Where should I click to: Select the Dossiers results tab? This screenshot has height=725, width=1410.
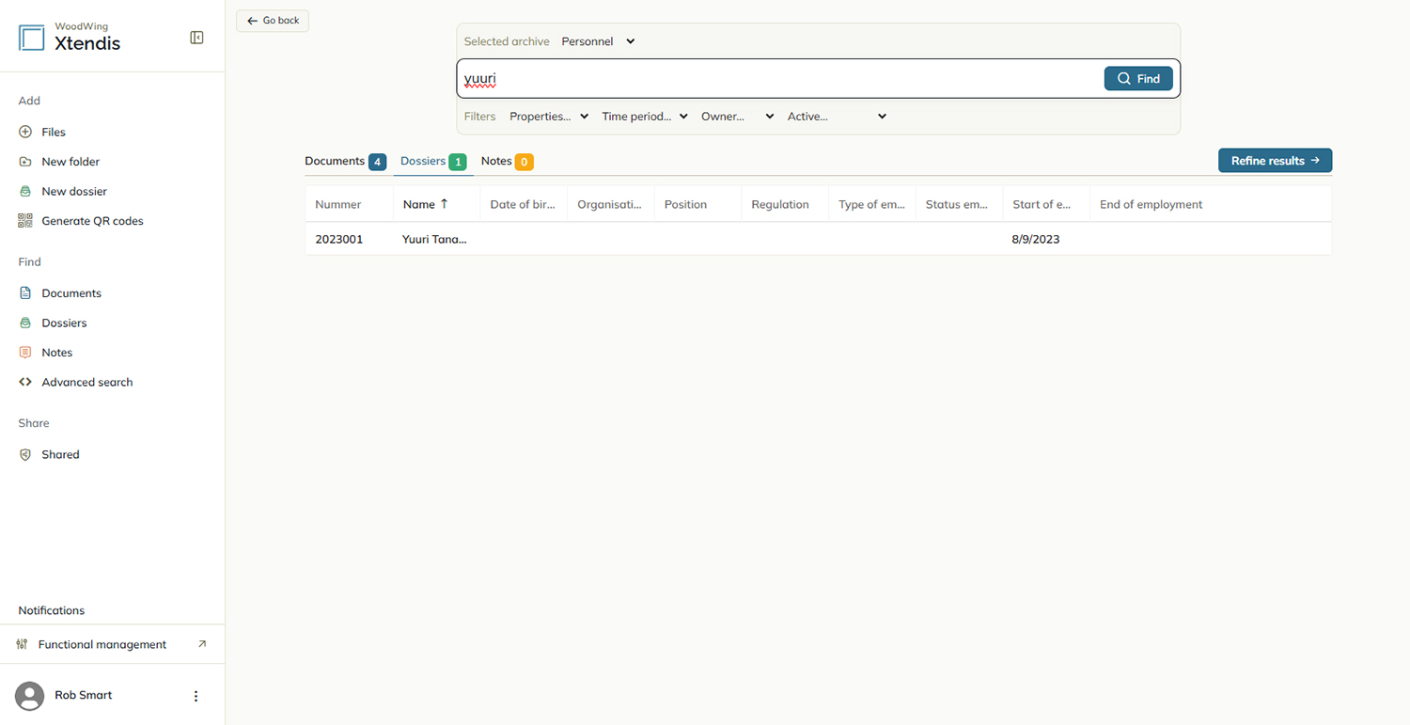pyautogui.click(x=433, y=162)
